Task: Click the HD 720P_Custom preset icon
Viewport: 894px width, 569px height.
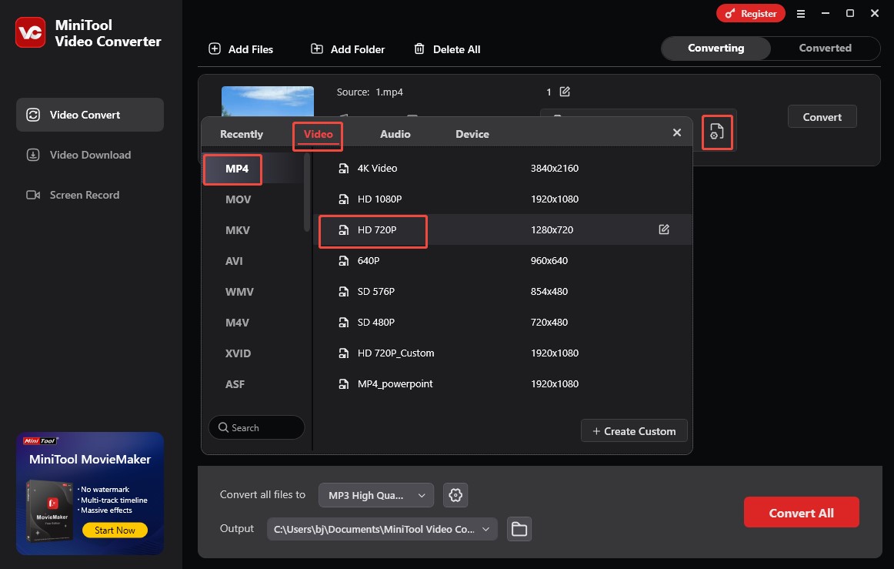Action: pos(343,353)
